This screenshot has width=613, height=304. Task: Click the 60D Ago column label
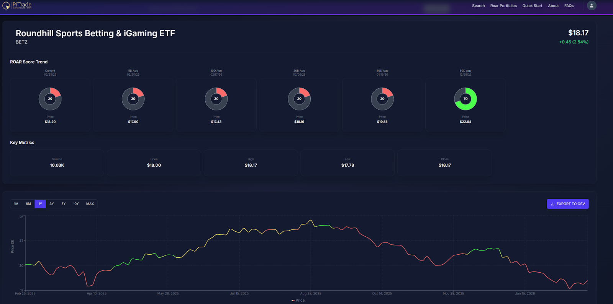465,71
